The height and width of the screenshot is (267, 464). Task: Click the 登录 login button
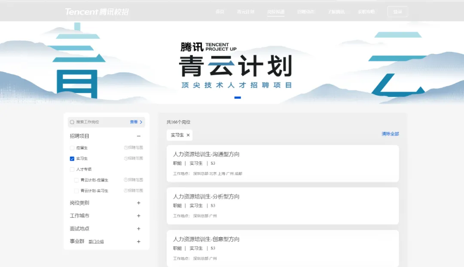coord(397,12)
